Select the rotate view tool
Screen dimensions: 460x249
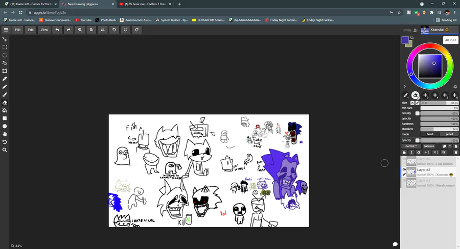pyautogui.click(x=5, y=142)
